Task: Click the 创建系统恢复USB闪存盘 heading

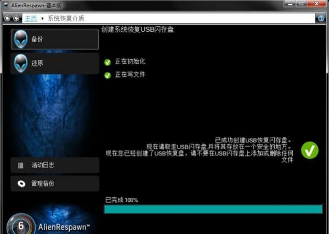Action: [138, 30]
